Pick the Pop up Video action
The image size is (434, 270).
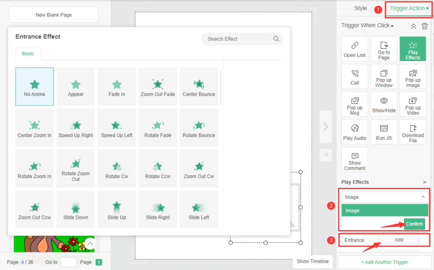(x=412, y=104)
